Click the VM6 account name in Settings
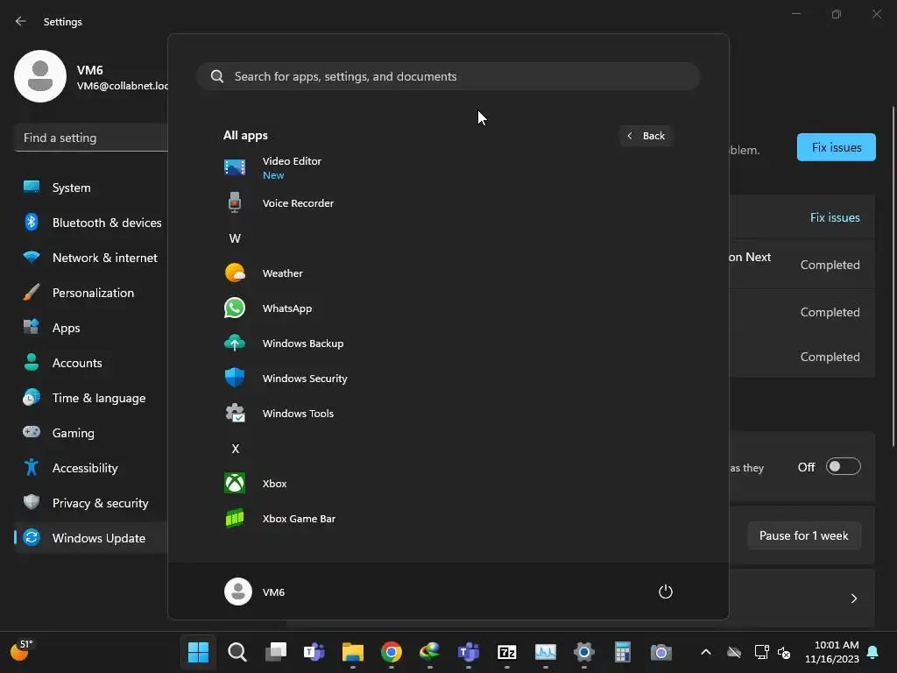The height and width of the screenshot is (673, 897). (90, 70)
